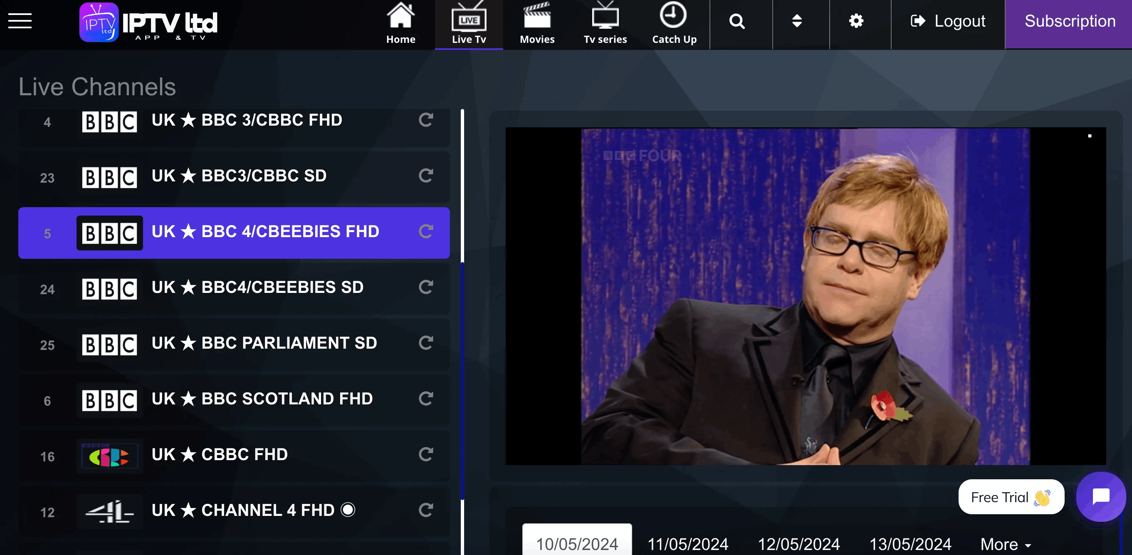Screen dimensions: 1132x555
Task: Refresh UK BBC PARLIAMENT SD channel
Action: (x=426, y=343)
